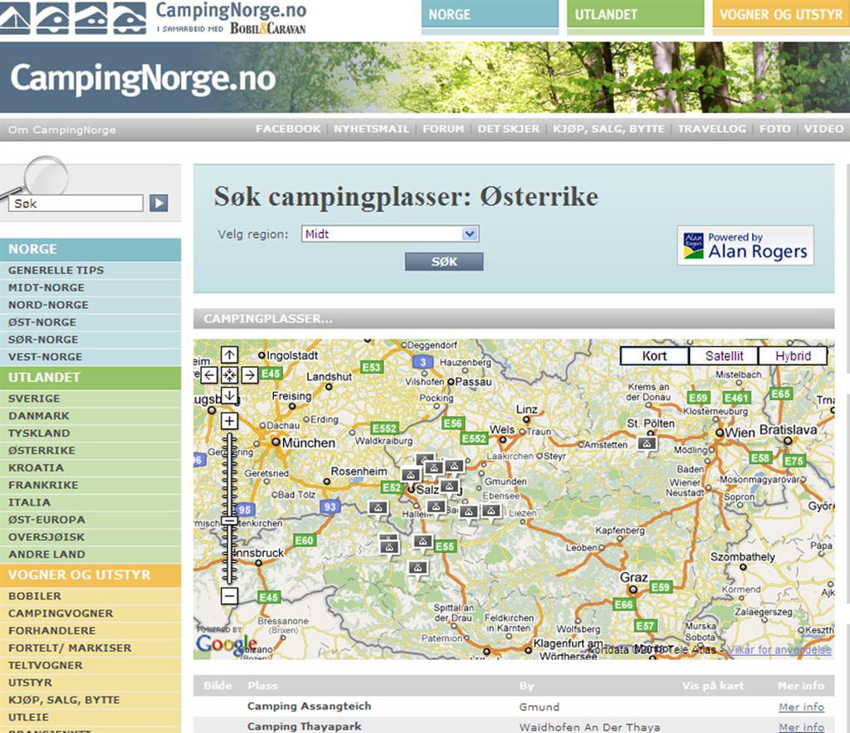Pan the map up with the arrow
Screen dimensions: 850x733
pyautogui.click(x=230, y=354)
